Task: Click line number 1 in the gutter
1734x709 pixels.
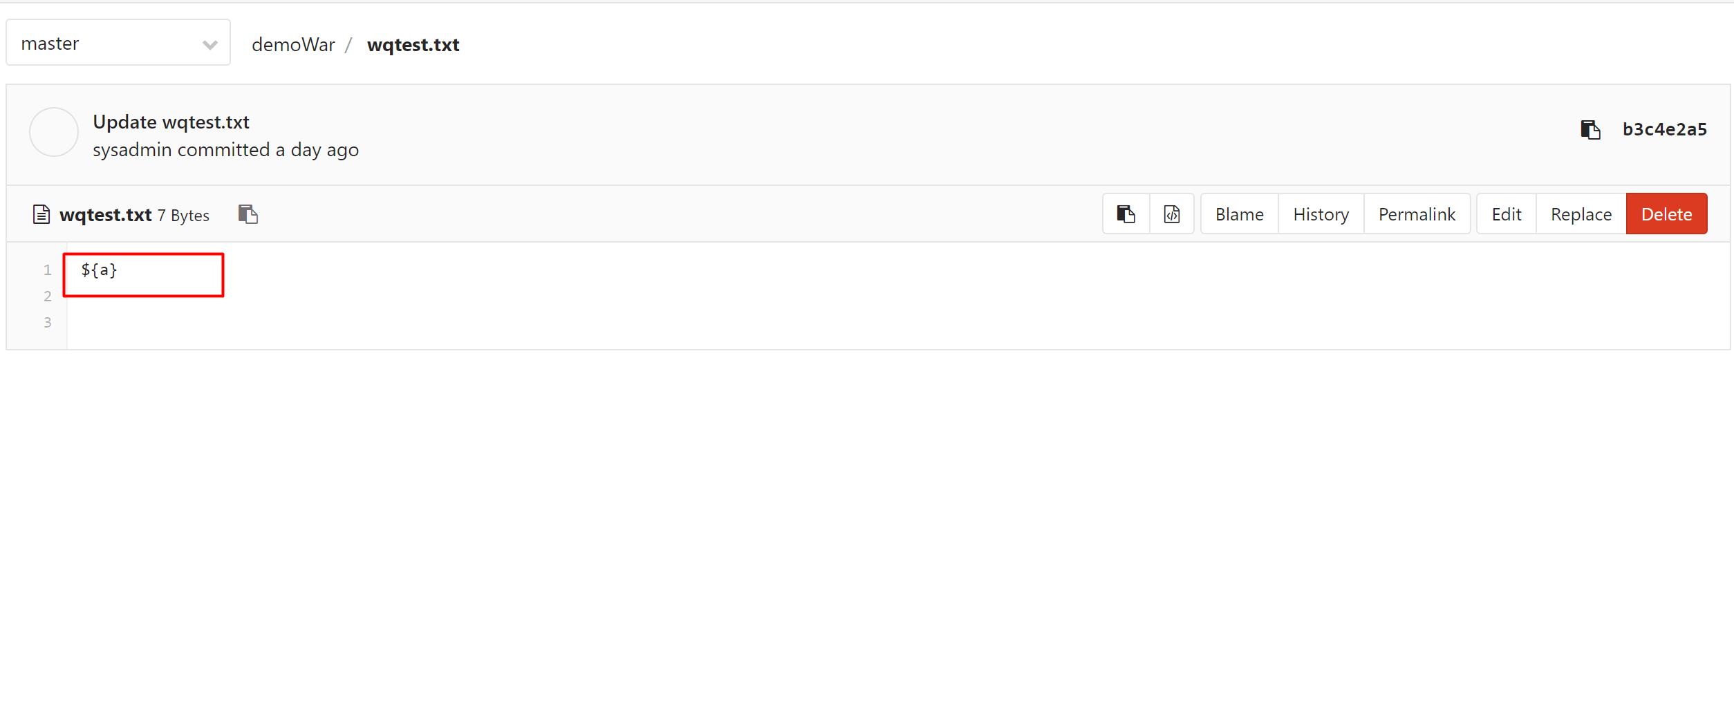Action: click(x=47, y=270)
